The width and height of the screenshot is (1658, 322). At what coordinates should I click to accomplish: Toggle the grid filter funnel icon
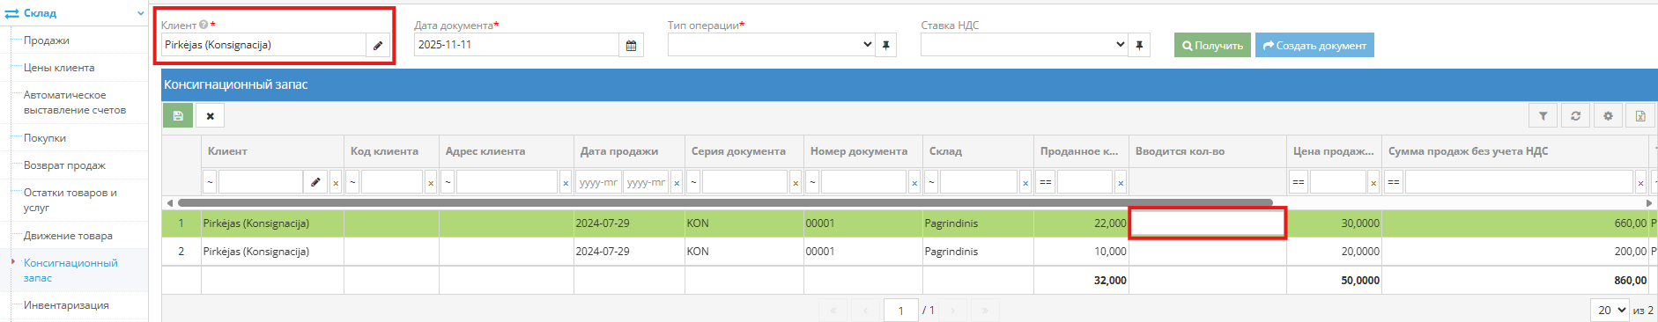[1543, 115]
